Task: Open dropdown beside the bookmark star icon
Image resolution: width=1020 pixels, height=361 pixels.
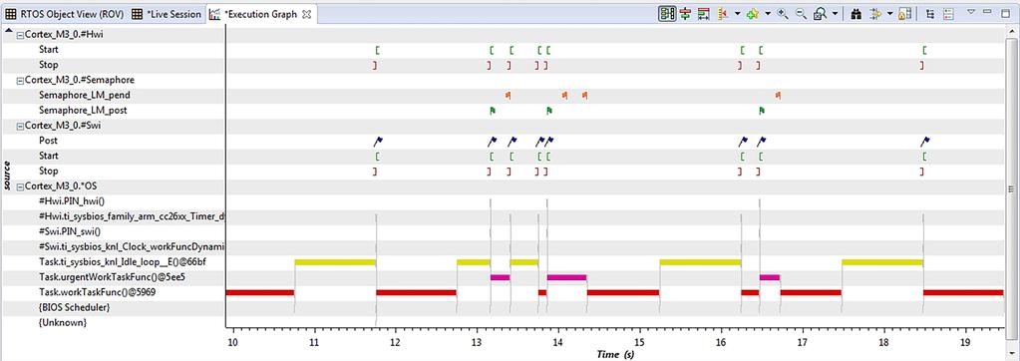Action: point(768,14)
